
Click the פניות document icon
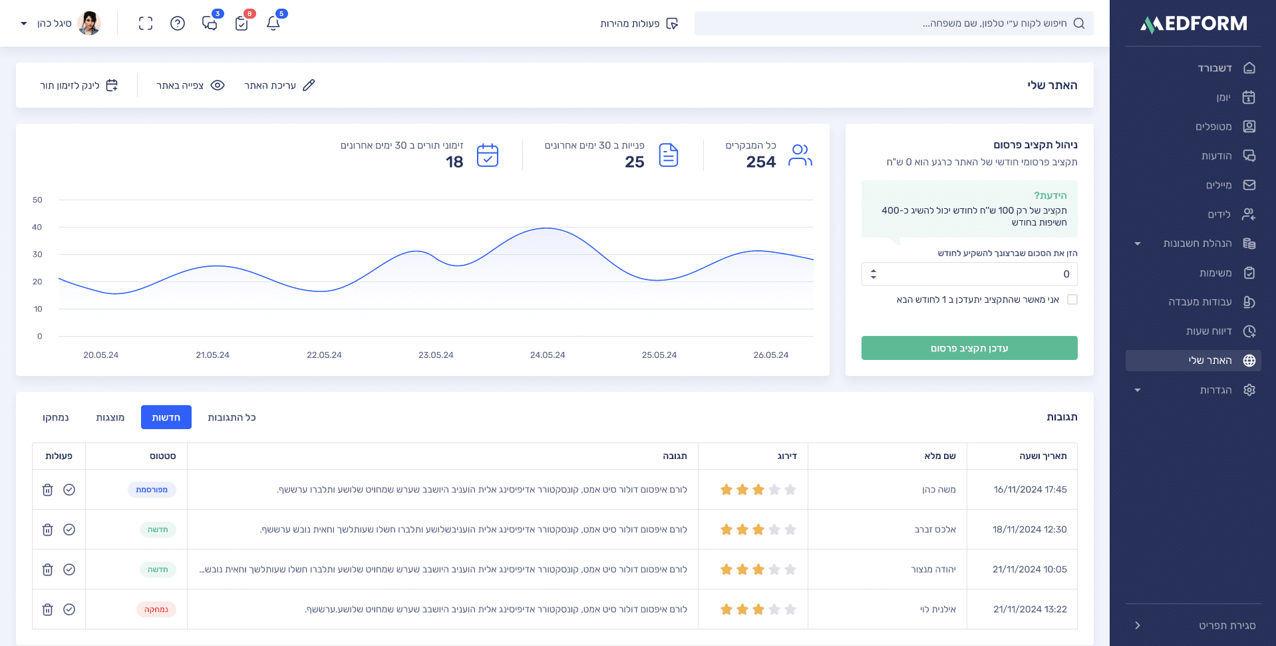[669, 155]
